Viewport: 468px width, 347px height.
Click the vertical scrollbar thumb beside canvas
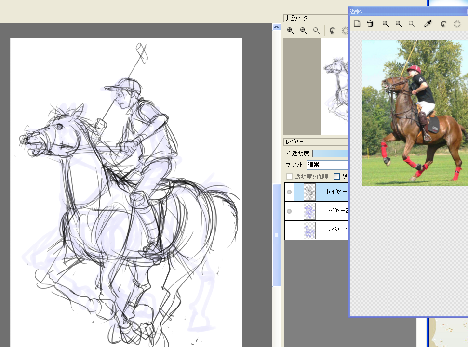pos(277,235)
